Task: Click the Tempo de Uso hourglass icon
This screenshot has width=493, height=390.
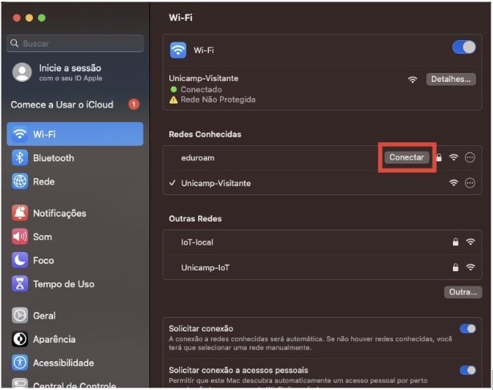Action: pyautogui.click(x=19, y=284)
